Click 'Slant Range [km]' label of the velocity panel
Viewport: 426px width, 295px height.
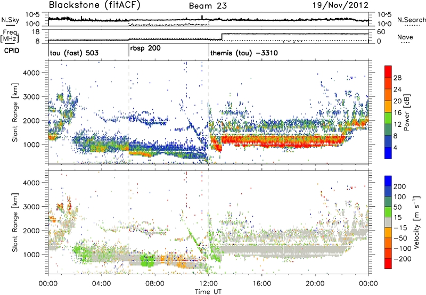point(15,223)
